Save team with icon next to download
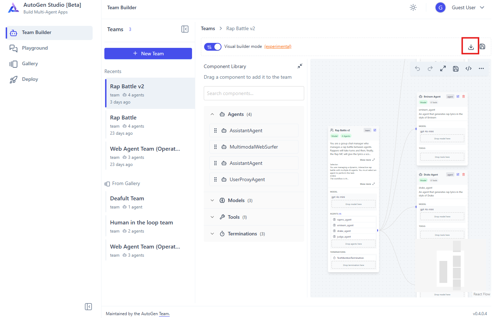This screenshot has width=498, height=318. click(482, 46)
